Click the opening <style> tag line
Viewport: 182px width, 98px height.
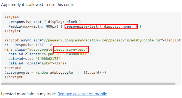[12, 17]
